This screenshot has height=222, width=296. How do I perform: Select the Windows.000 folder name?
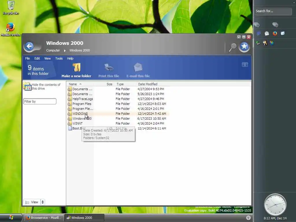click(x=82, y=118)
